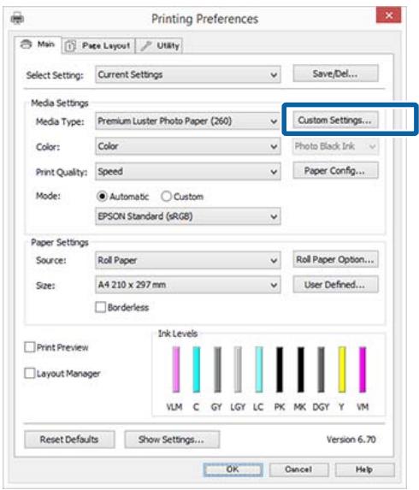Expand the Print Quality dropdown

(x=188, y=172)
